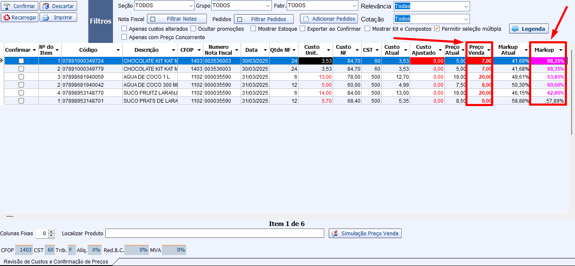Increase Colunas Fixas spinner value
The height and width of the screenshot is (266, 575).
(51, 231)
